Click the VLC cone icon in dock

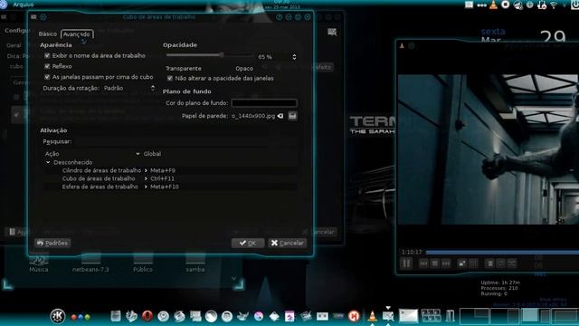[372, 316]
